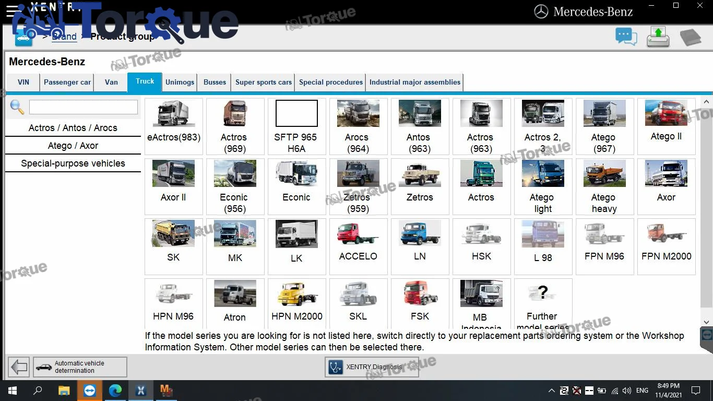Image resolution: width=713 pixels, height=401 pixels.
Task: Select Industrial major assemblies tab
Action: pos(415,82)
